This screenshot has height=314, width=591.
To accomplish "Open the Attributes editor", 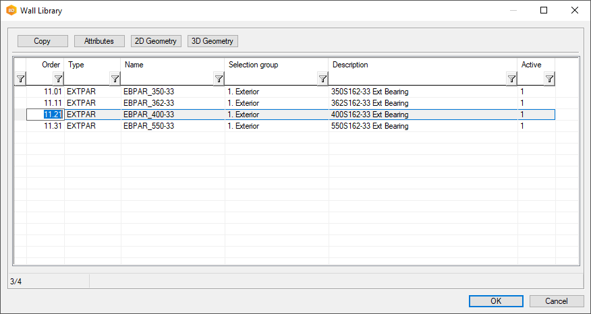I will (99, 41).
